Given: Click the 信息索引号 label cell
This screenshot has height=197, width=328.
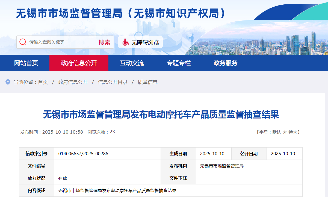Looking at the screenshot, I should pyautogui.click(x=37, y=154).
